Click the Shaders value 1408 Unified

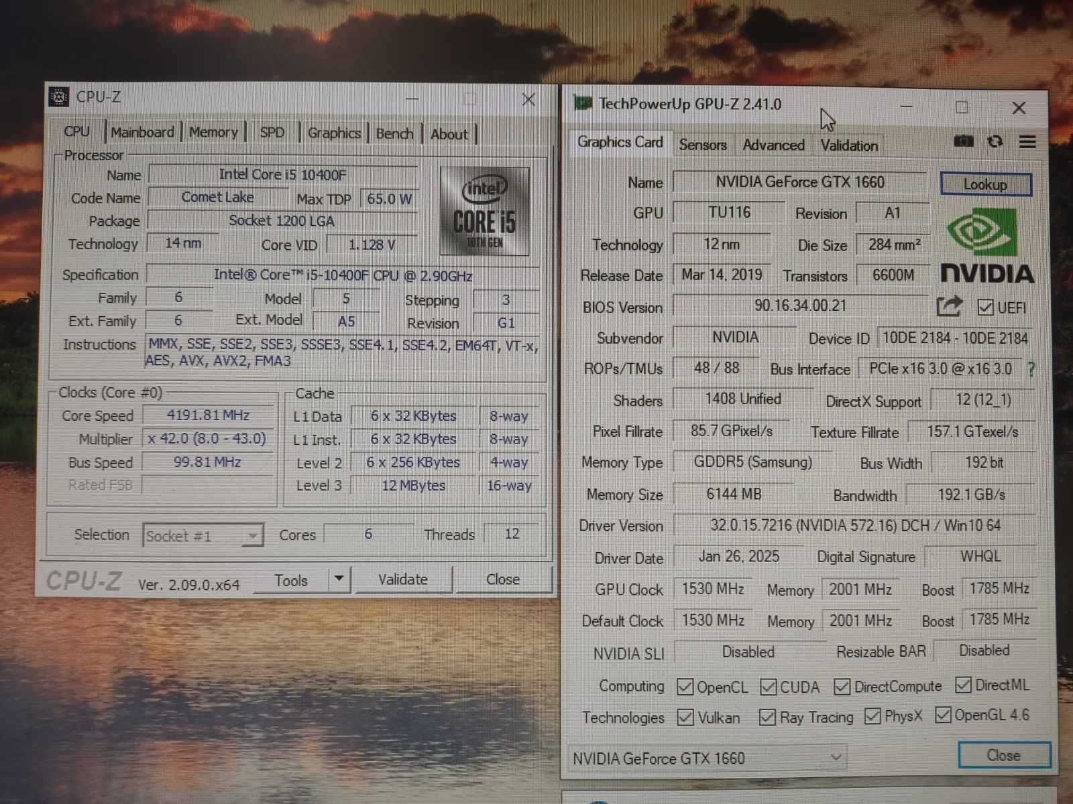[x=743, y=399]
